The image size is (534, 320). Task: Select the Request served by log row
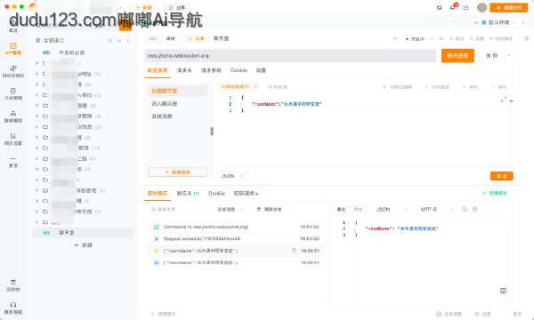click(x=236, y=239)
